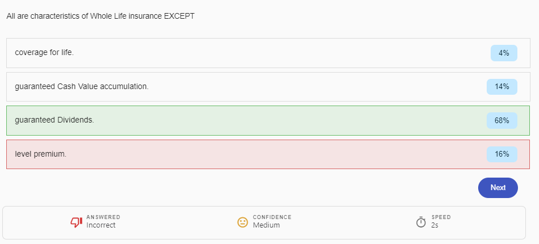Click the ANSWERED heading label

tap(103, 217)
